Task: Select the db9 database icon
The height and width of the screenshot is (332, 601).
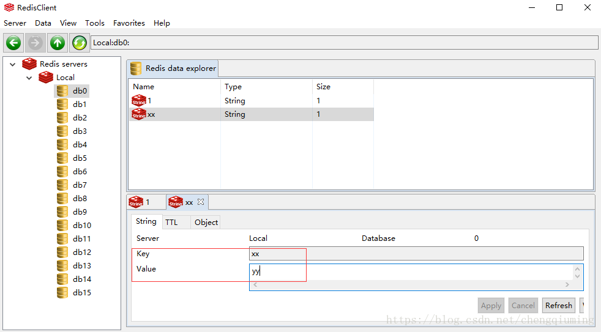Action: pyautogui.click(x=62, y=212)
